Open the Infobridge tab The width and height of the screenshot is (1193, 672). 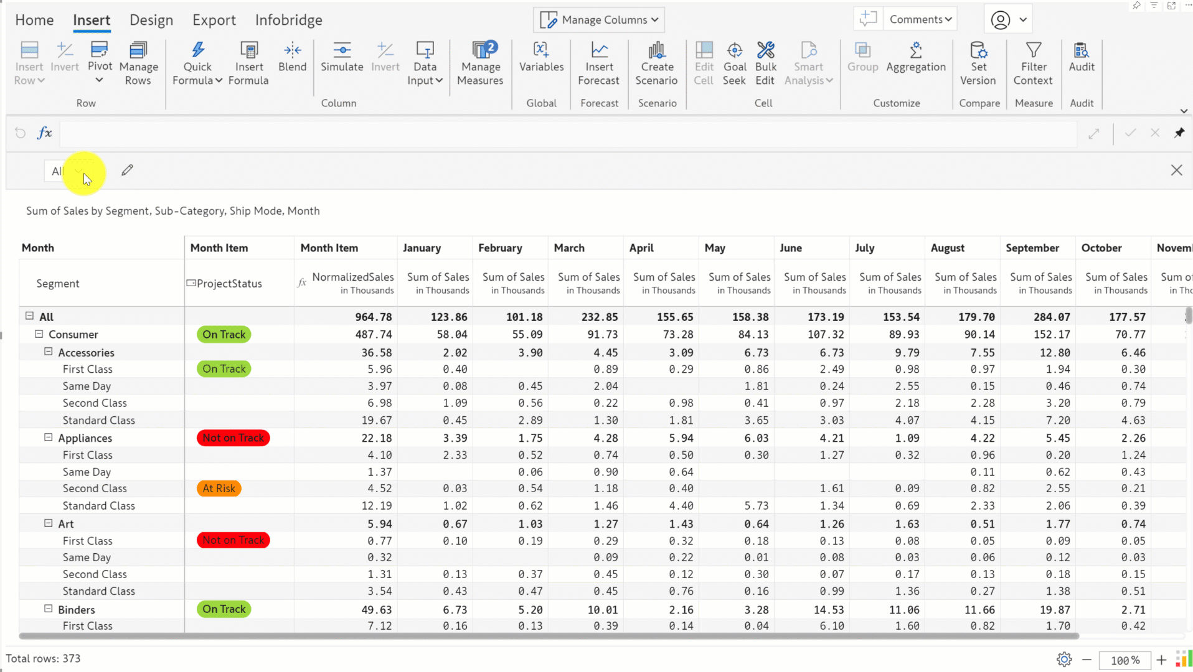(x=288, y=20)
